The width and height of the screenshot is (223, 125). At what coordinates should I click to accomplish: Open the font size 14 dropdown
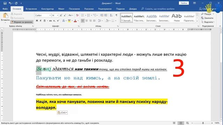57,15
